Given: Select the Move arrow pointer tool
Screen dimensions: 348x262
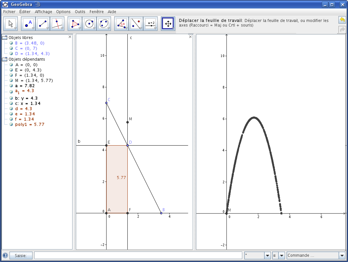Looking at the screenshot, I should click(11, 24).
